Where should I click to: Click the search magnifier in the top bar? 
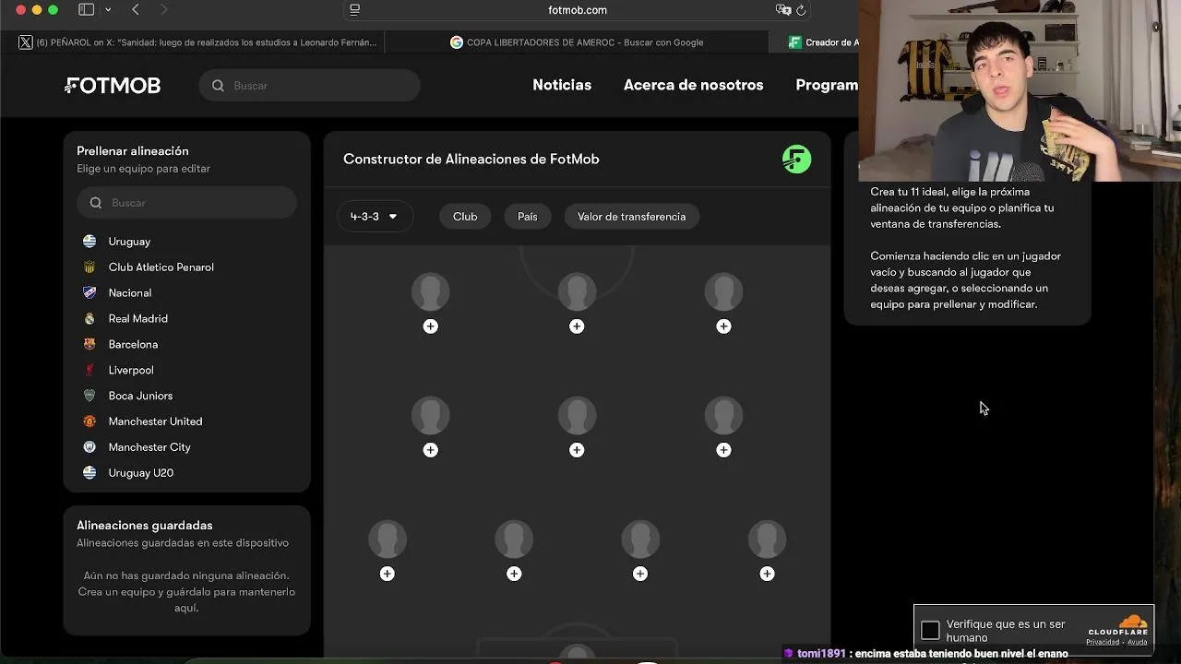coord(218,86)
